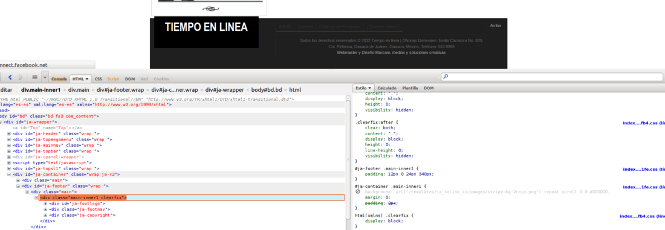Open the index....1fe.css link beside #ja-footer rule
The image size is (665, 230).
644,170
